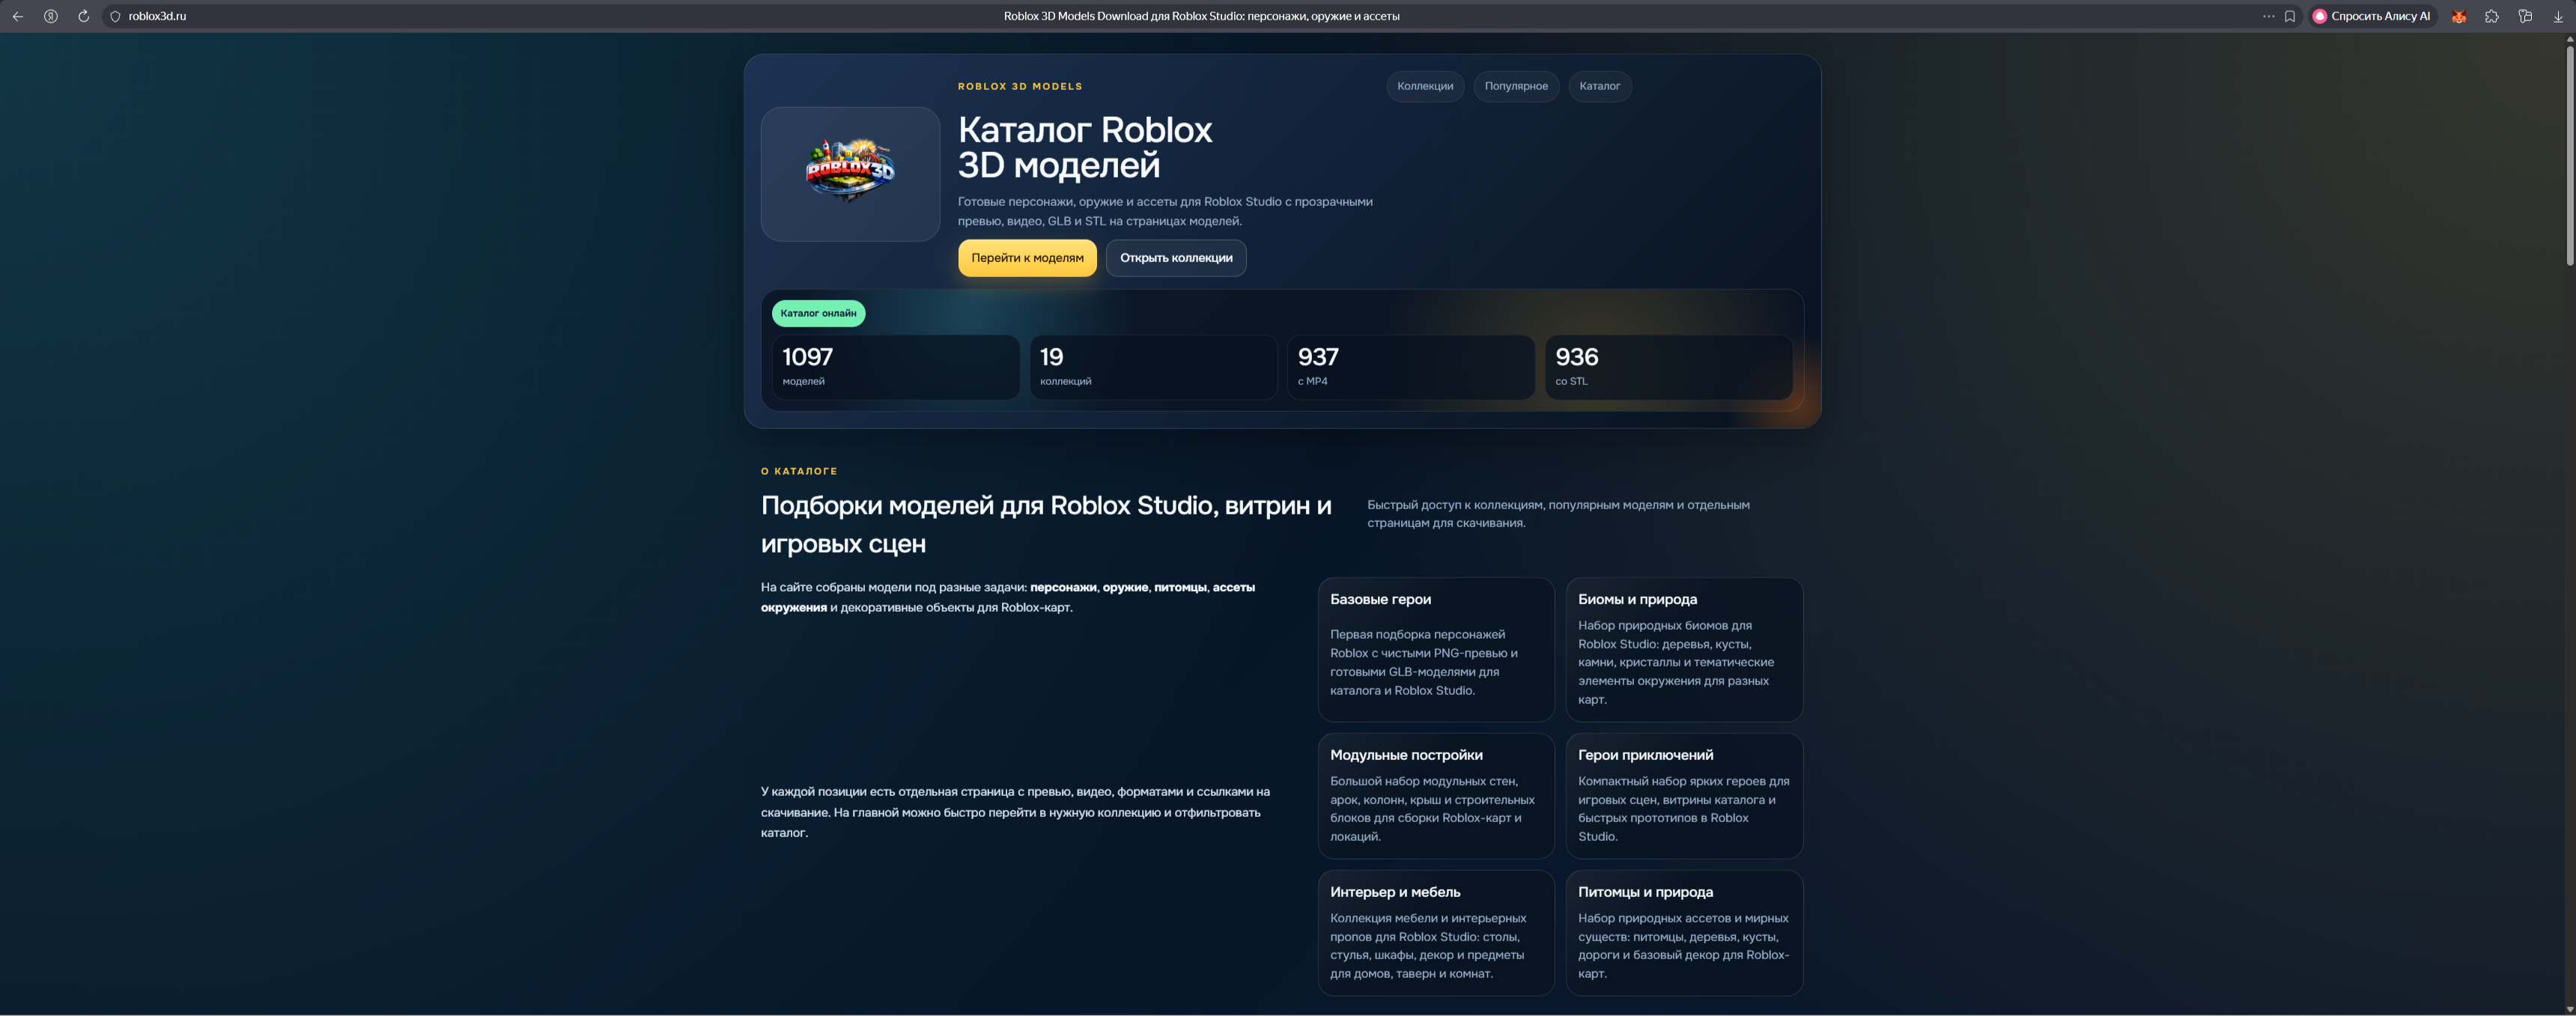Click the roblox3d.ru address field

(157, 16)
